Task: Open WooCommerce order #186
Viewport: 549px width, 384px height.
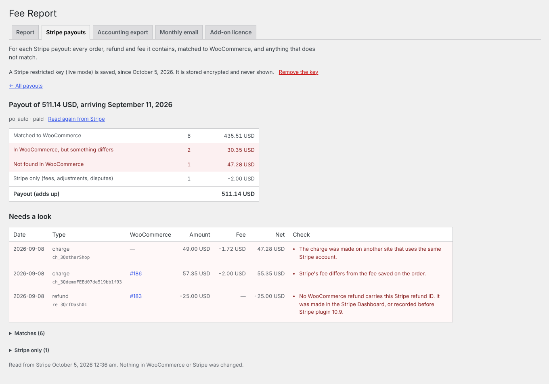Action: (x=136, y=274)
